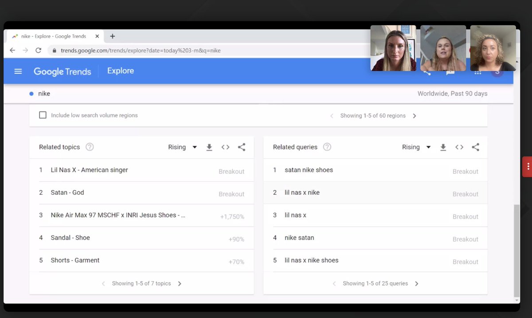Go to next page of topics
Image resolution: width=532 pixels, height=318 pixels.
[x=180, y=284]
